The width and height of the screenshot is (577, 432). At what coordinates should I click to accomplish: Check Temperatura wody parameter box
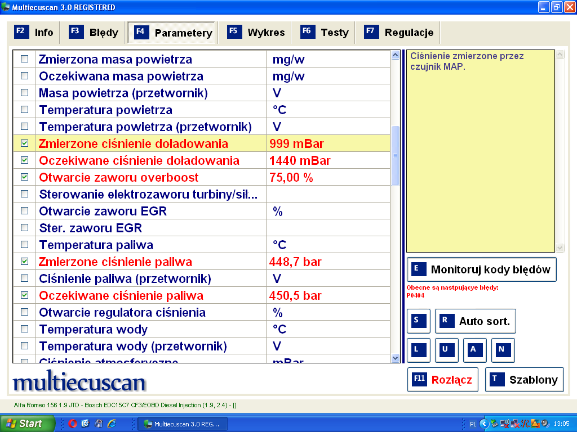[24, 329]
